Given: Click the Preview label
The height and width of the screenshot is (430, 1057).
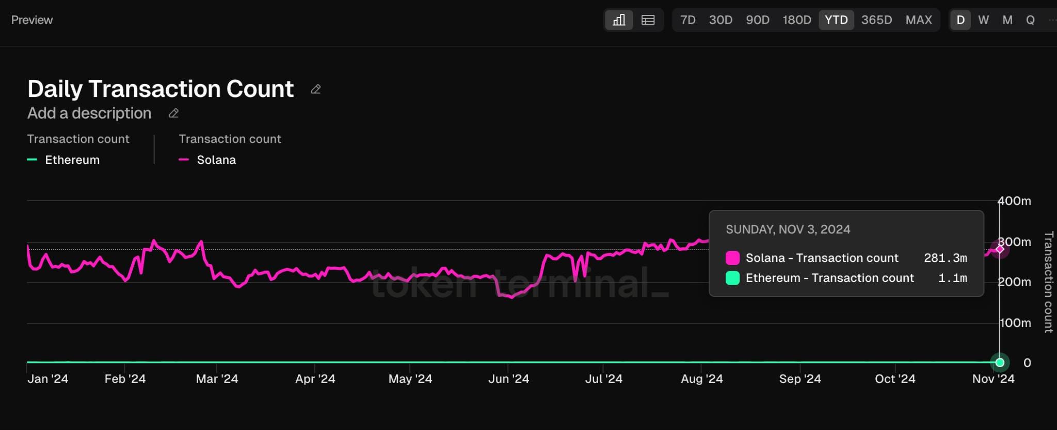Looking at the screenshot, I should coord(32,20).
